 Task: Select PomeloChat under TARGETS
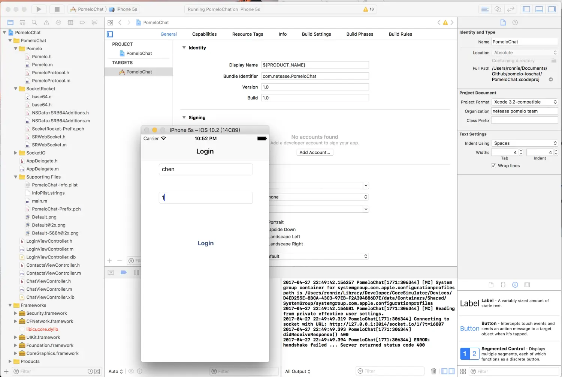[139, 72]
